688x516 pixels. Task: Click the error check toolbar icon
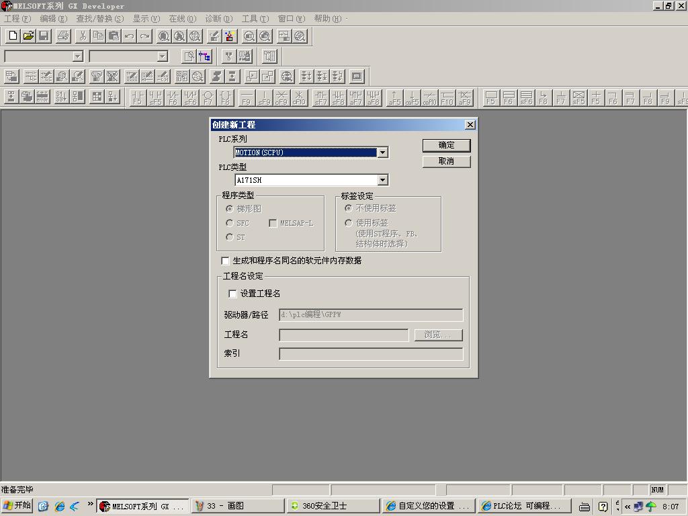[42, 97]
